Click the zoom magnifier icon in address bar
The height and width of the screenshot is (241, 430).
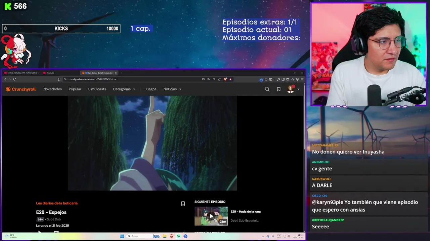pos(214,79)
